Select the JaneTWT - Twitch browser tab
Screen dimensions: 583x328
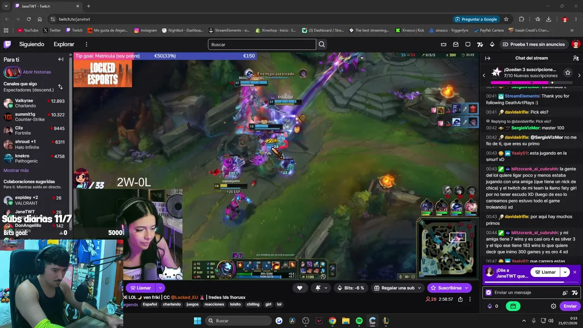(x=47, y=6)
